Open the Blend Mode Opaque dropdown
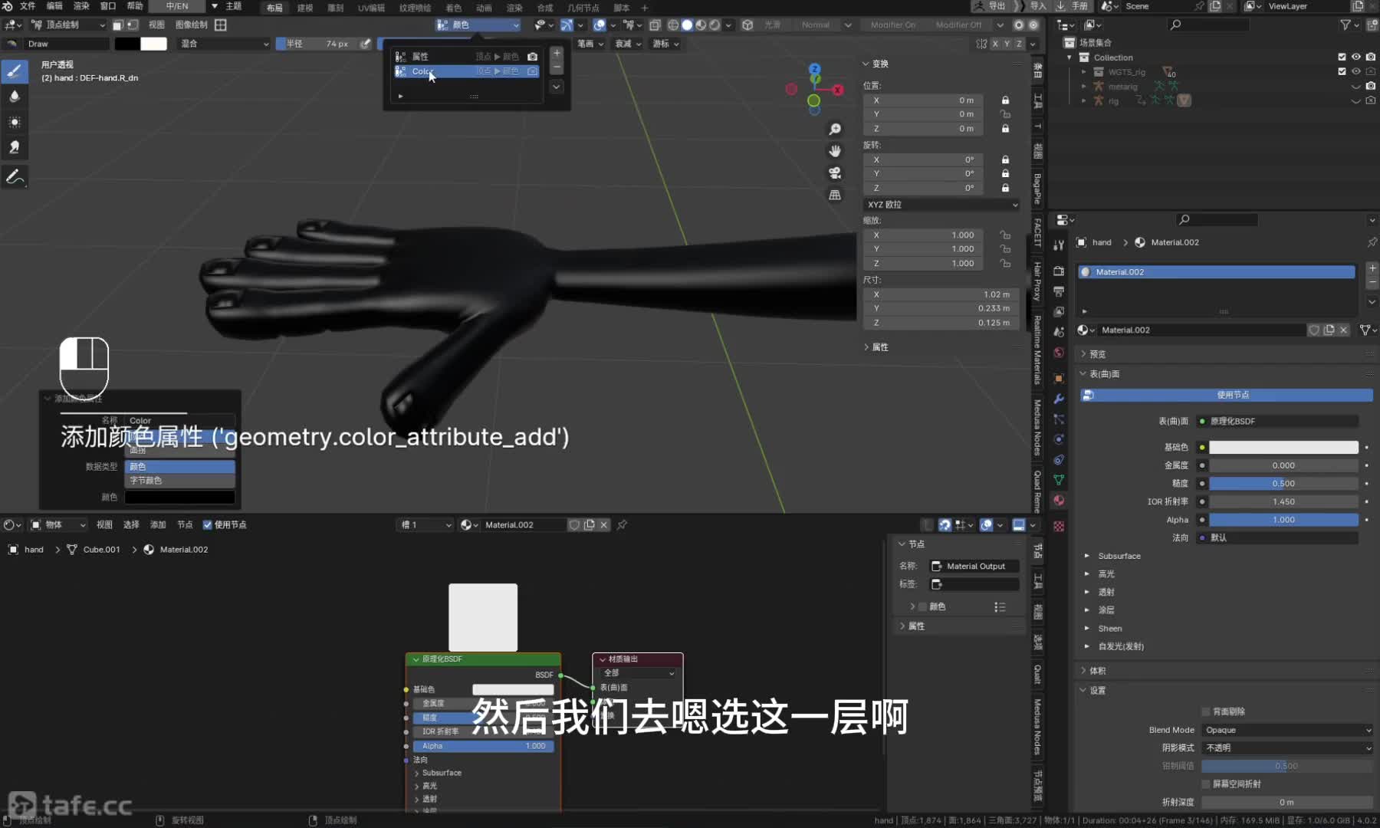1380x828 pixels. (1287, 730)
